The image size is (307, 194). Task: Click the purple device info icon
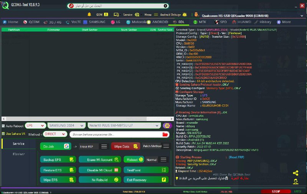[167, 126]
